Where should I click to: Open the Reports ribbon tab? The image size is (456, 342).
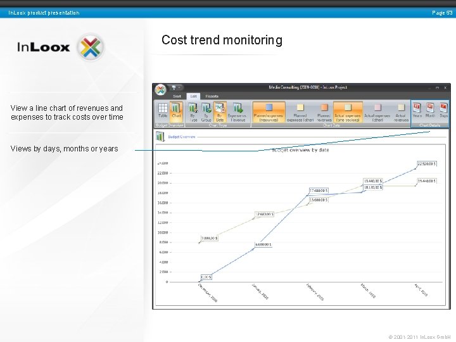click(212, 96)
